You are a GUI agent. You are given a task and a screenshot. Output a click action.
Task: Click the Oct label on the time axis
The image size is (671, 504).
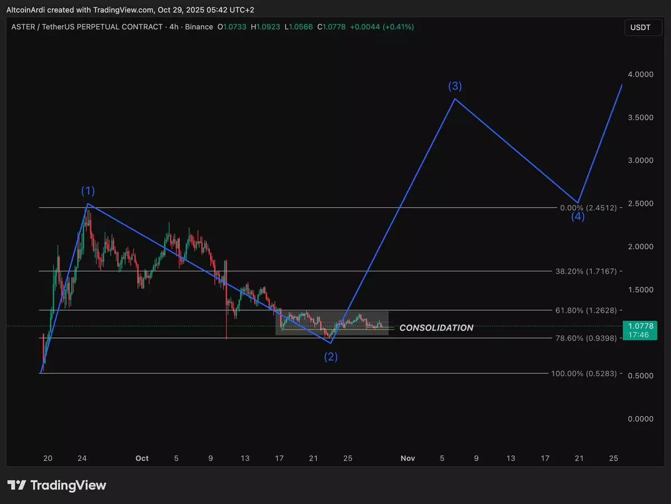tap(142, 458)
